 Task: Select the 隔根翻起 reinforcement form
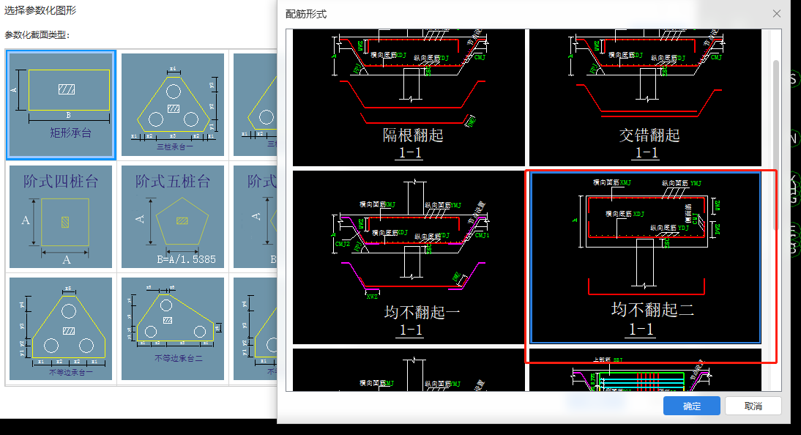409,97
